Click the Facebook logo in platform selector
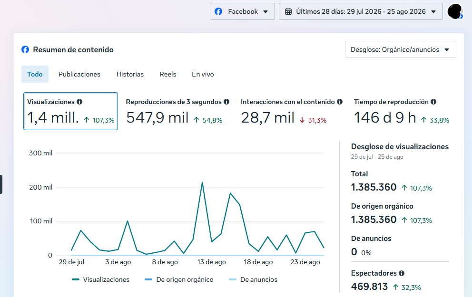The width and height of the screenshot is (472, 297). [218, 11]
